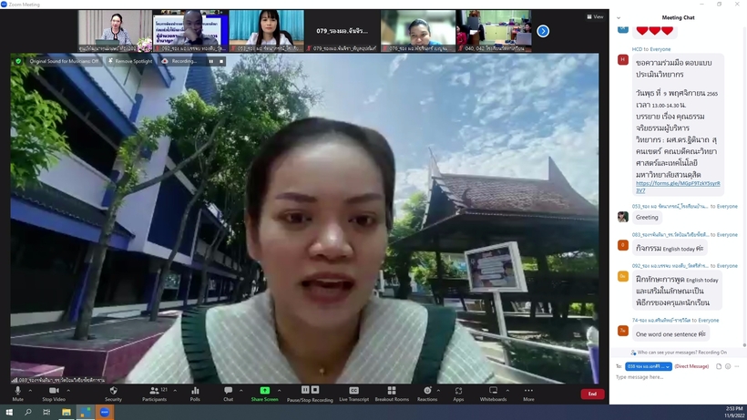Toggle the Chat panel
The height and width of the screenshot is (420, 747).
click(228, 394)
